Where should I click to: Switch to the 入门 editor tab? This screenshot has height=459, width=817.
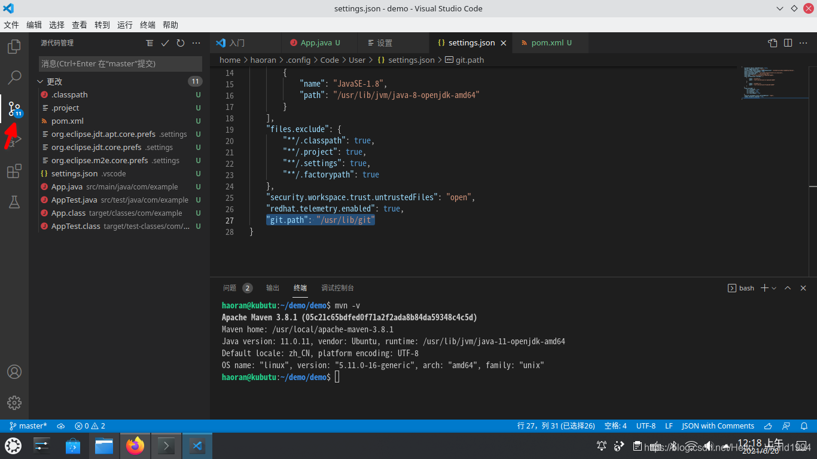click(x=245, y=43)
